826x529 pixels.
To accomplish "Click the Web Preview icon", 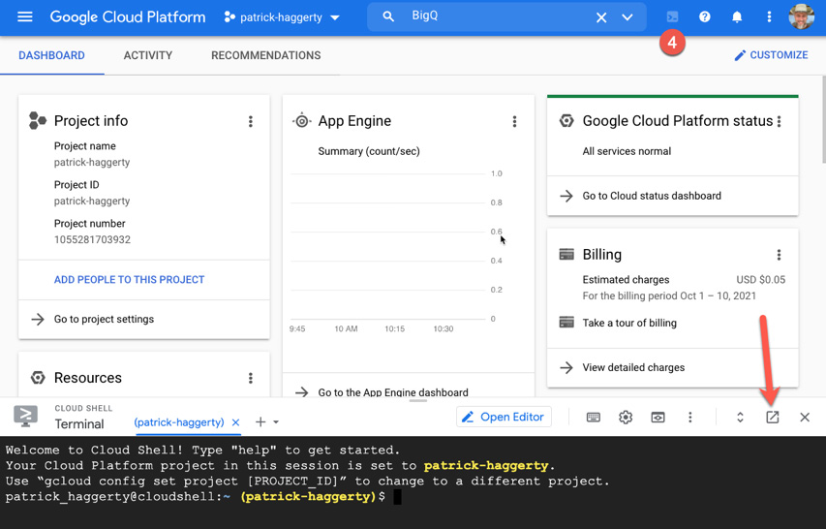I will [x=658, y=418].
